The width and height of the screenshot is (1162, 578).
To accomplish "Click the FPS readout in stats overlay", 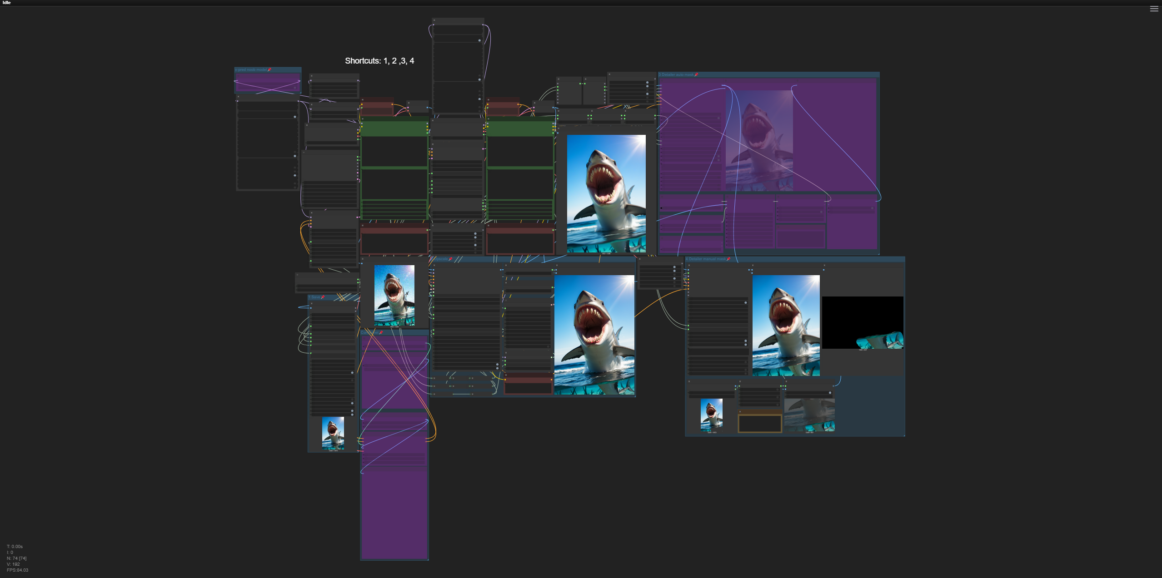I will 17,570.
